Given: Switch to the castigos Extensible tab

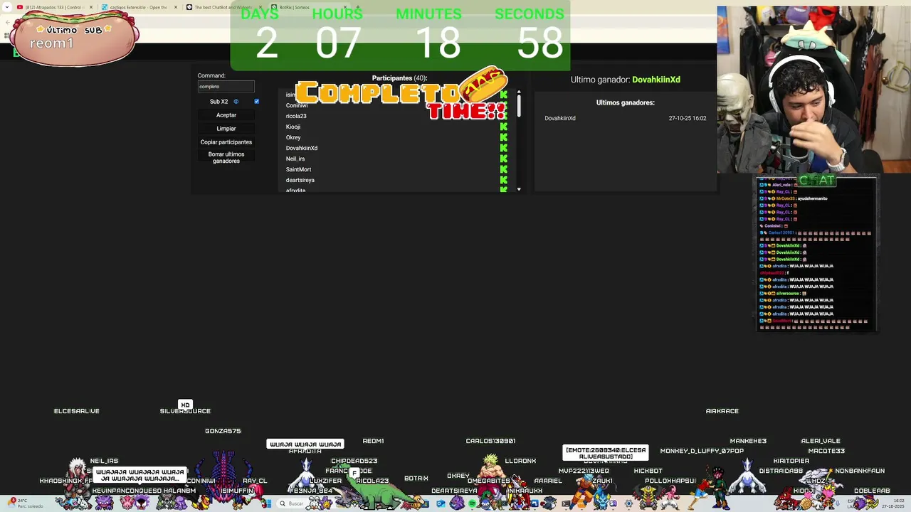Looking at the screenshot, I should point(138,7).
